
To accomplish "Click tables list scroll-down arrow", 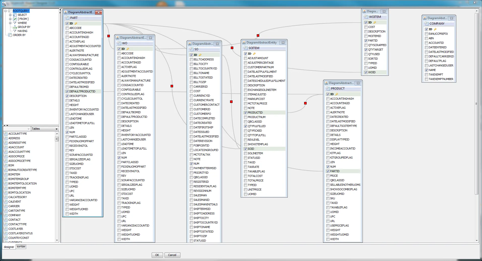I will [57, 240].
